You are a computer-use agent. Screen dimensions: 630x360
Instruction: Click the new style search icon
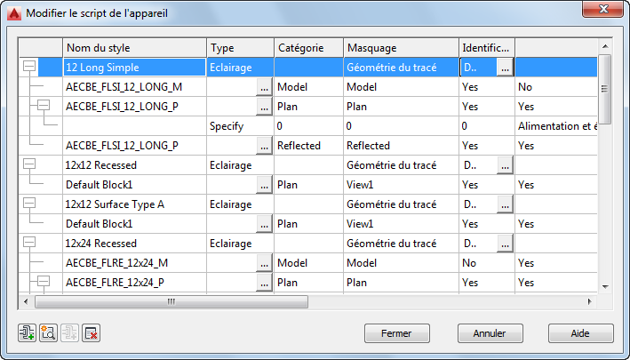point(48,333)
